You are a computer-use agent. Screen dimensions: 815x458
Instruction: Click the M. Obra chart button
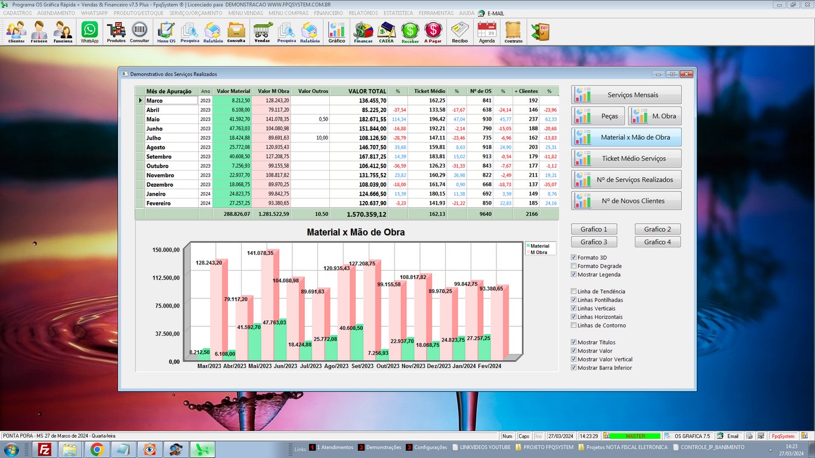[x=655, y=116]
